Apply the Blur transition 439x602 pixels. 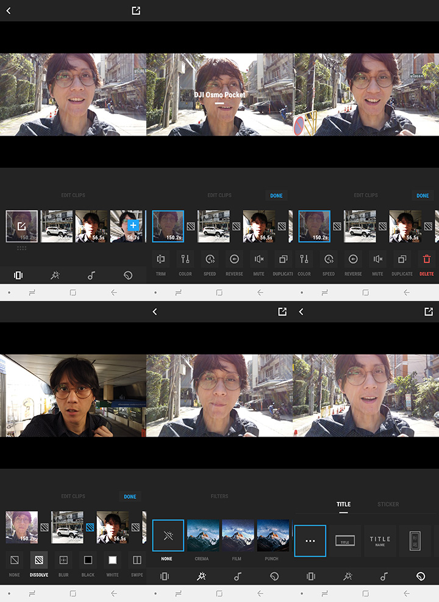[x=63, y=560]
